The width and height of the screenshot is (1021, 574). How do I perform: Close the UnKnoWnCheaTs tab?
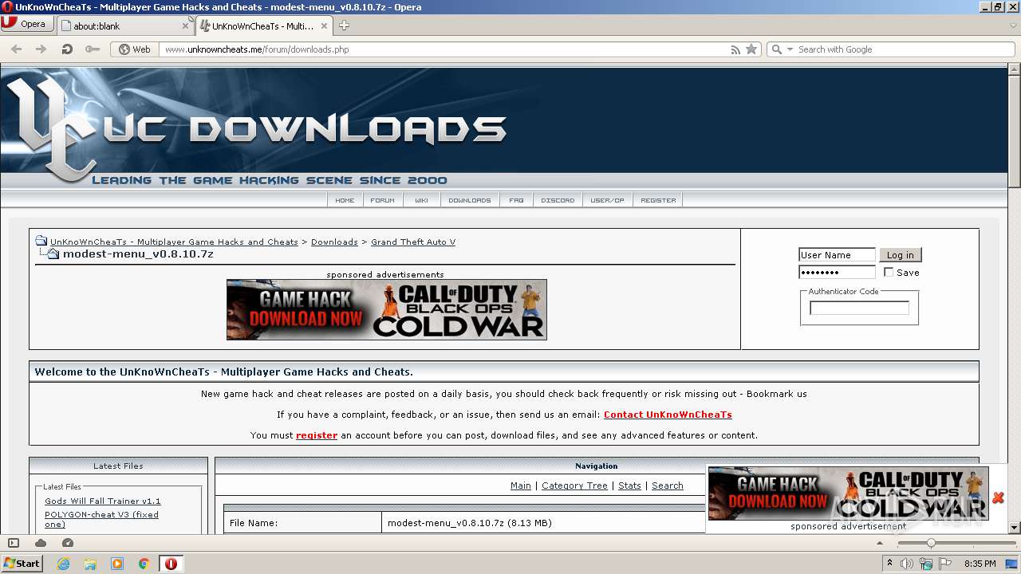325,26
